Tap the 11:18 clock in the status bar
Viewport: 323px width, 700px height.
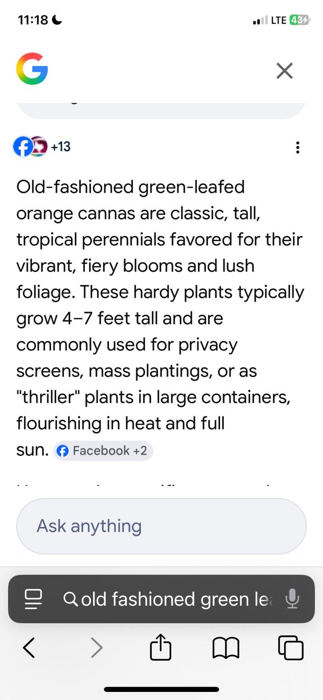tap(33, 20)
